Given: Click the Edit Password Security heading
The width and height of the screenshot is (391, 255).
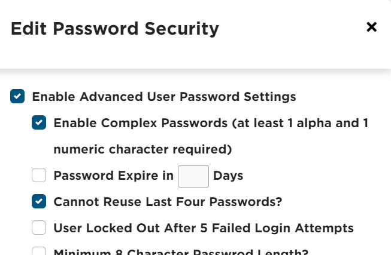Looking at the screenshot, I should click(x=114, y=28).
